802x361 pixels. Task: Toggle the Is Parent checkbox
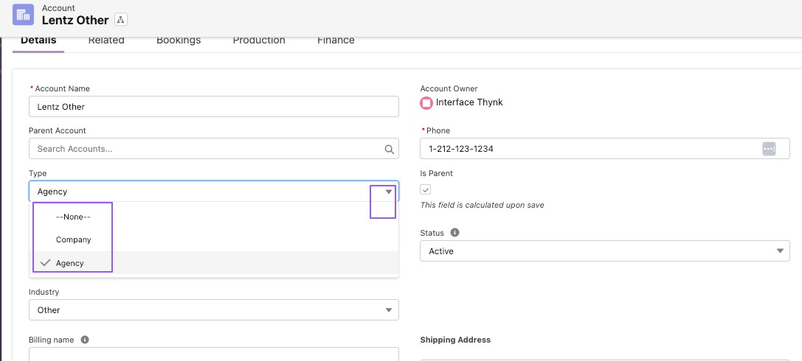(x=426, y=189)
